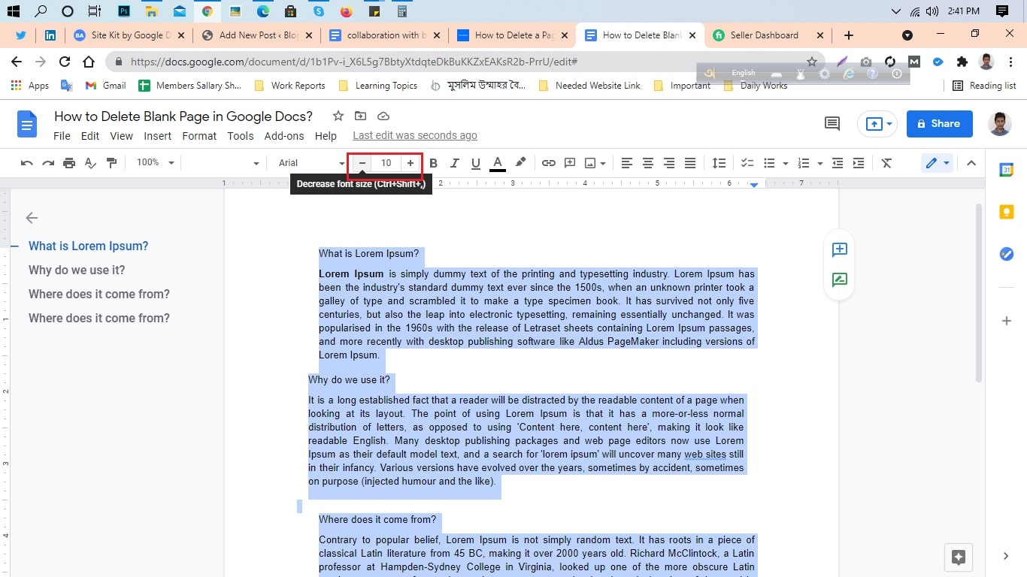Apply a checklist with the checklist icon

(x=747, y=162)
